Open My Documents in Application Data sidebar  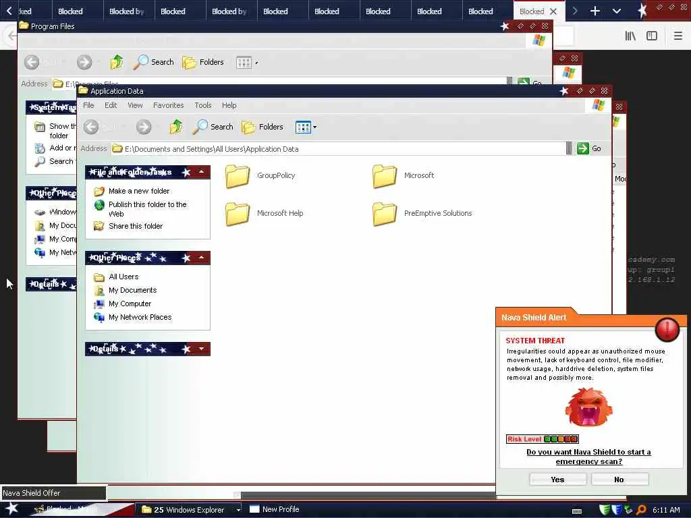133,290
